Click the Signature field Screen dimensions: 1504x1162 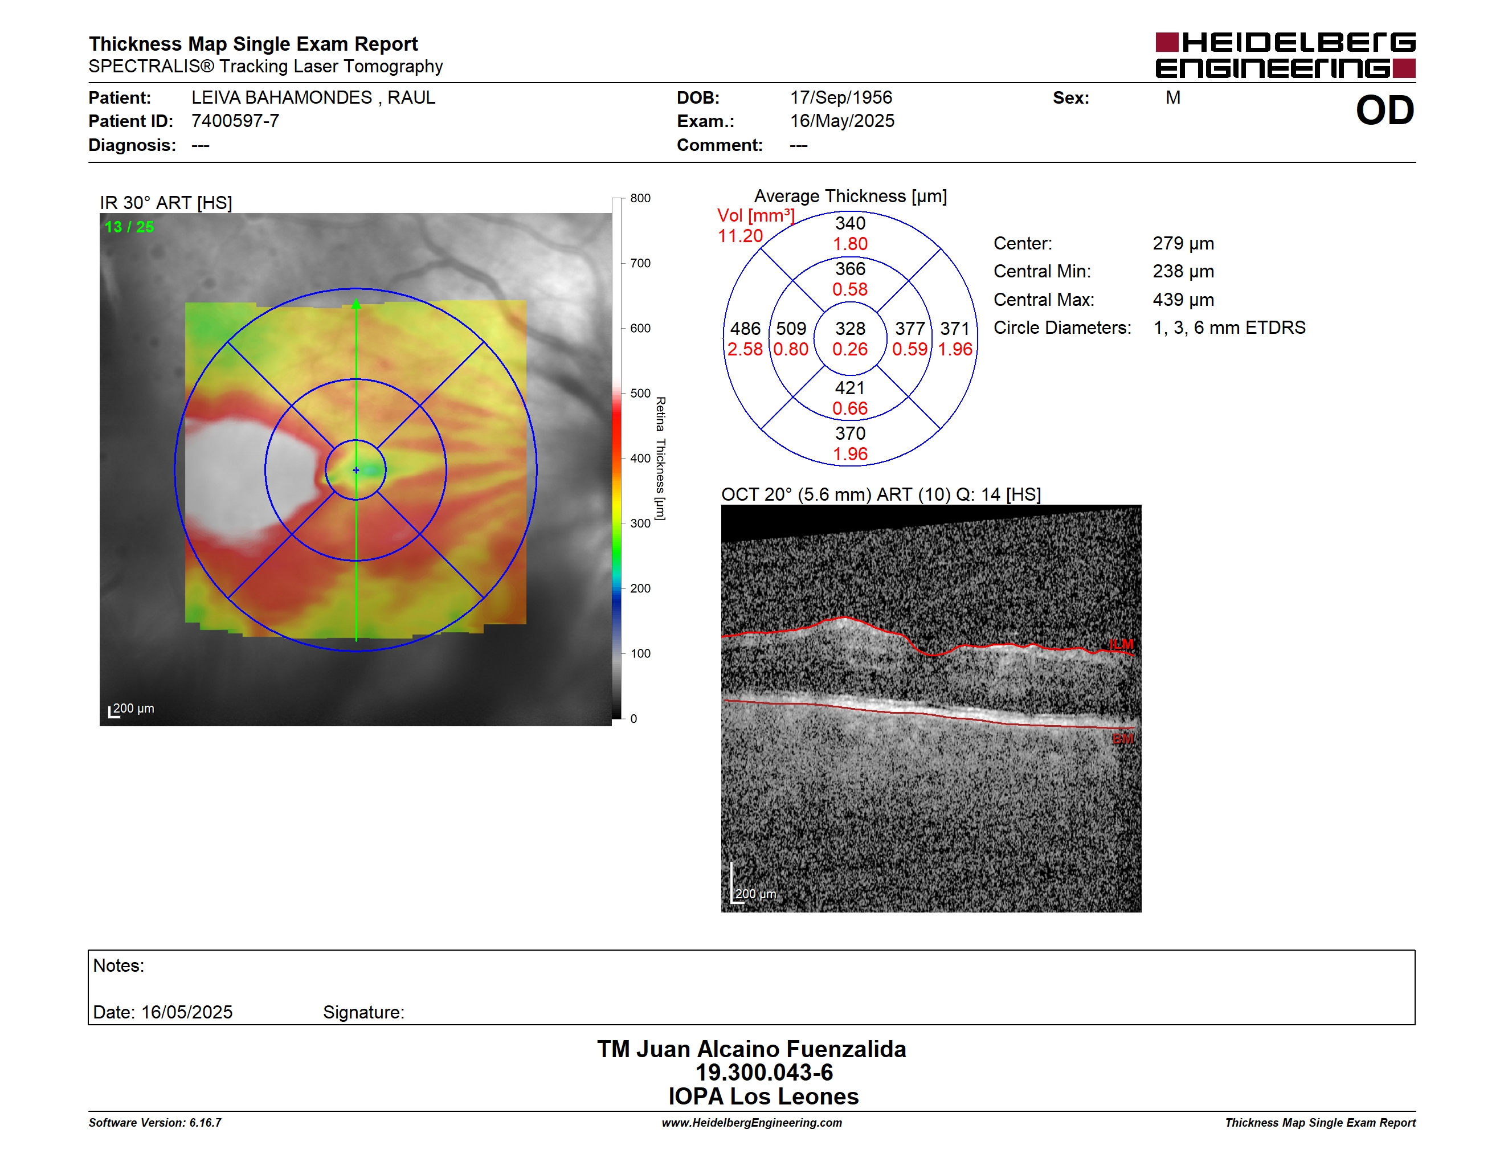(x=363, y=1013)
